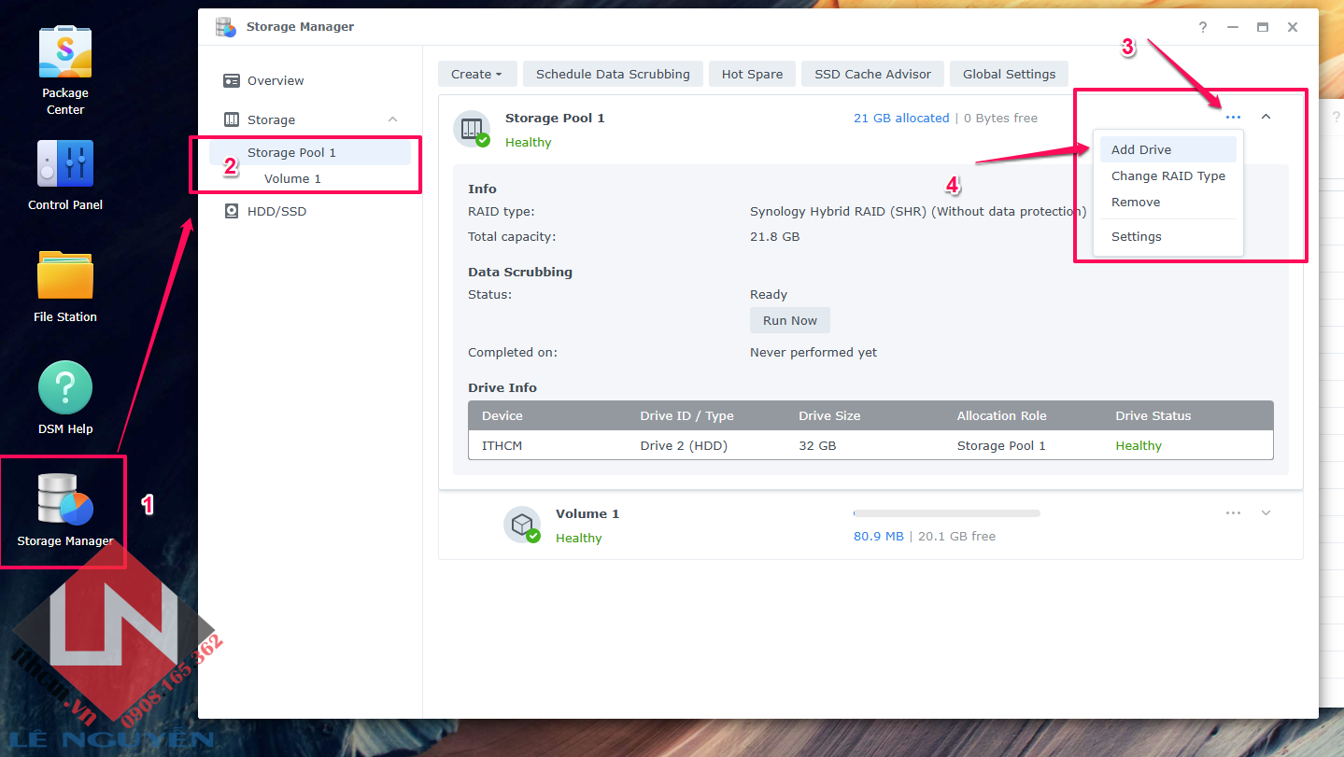Click the help question mark in title bar
The width and height of the screenshot is (1344, 757).
pyautogui.click(x=1203, y=27)
